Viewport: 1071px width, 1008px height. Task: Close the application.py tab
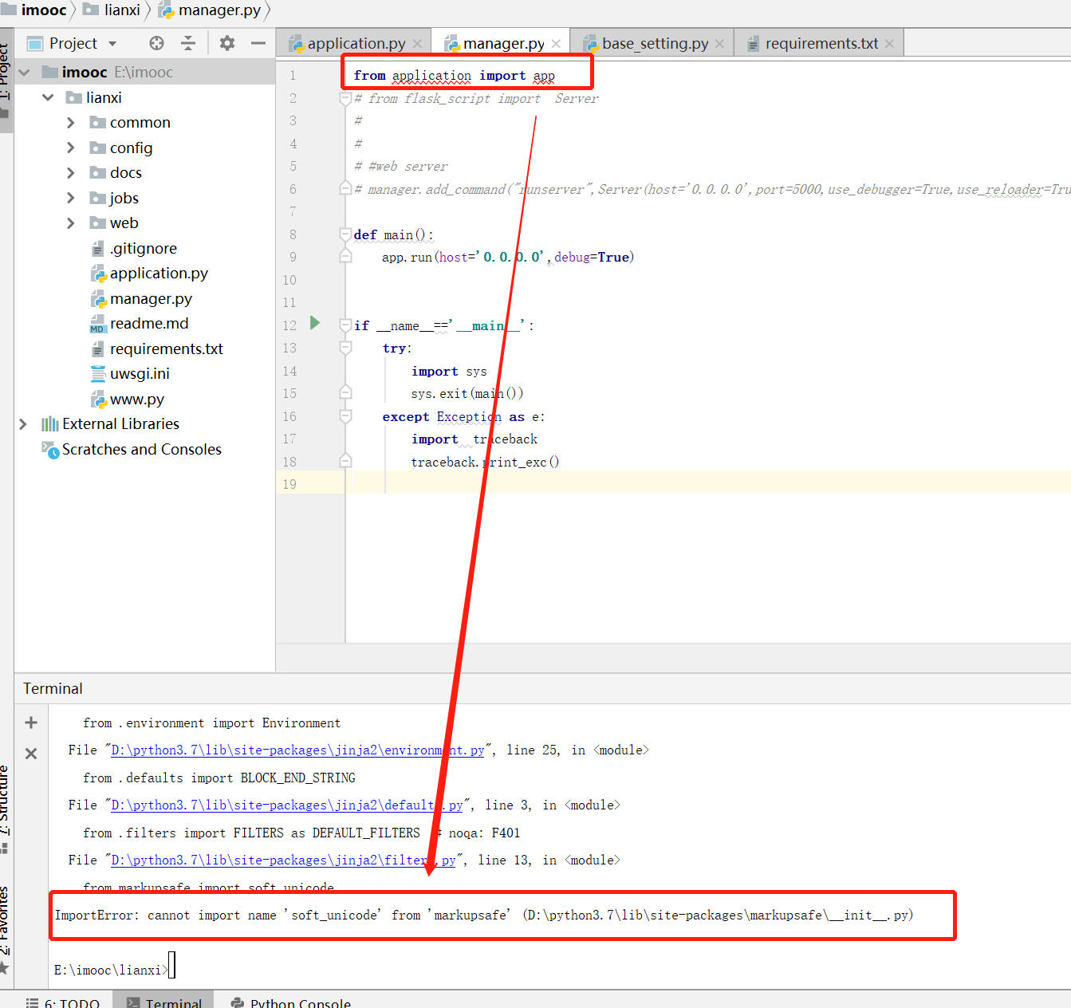(417, 44)
